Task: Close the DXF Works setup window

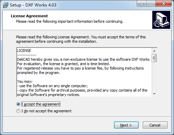Action: [x=163, y=4]
